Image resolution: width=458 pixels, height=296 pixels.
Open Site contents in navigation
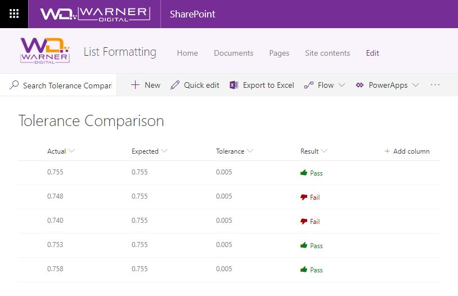click(x=327, y=53)
